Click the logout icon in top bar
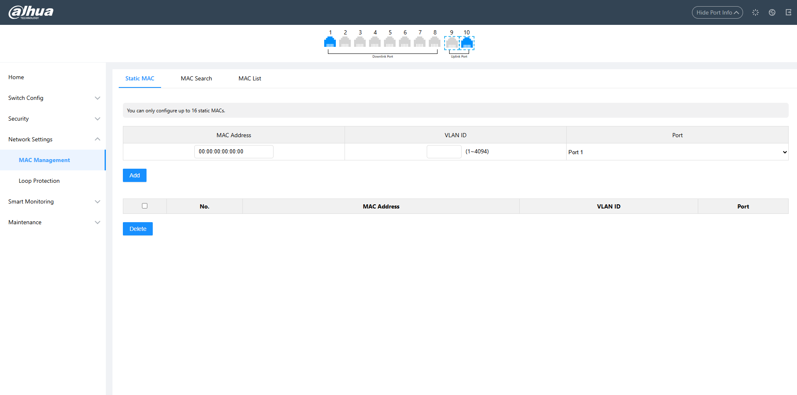 [788, 12]
